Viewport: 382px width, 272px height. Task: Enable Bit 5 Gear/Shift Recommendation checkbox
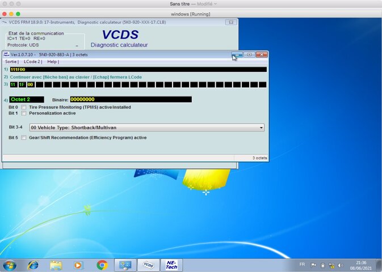click(24, 138)
